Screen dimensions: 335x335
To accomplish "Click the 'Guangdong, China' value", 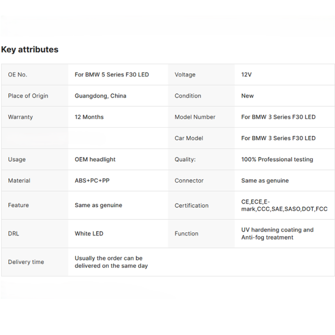I will click(100, 96).
